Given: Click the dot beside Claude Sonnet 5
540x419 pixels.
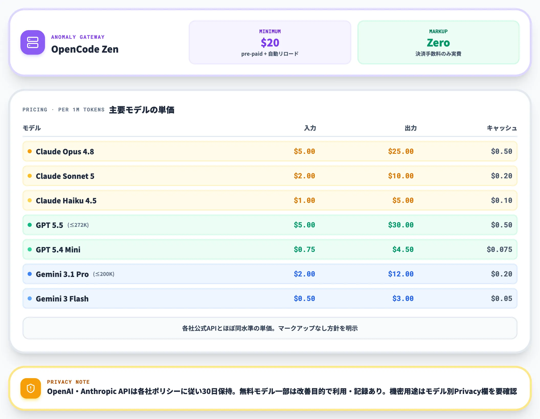Looking at the screenshot, I should pos(30,176).
